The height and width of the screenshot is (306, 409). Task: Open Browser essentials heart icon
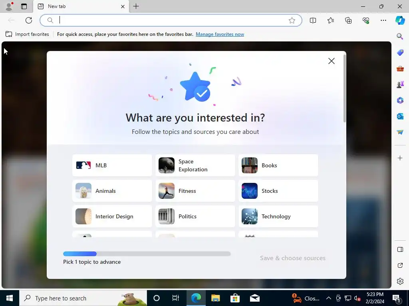tap(366, 20)
